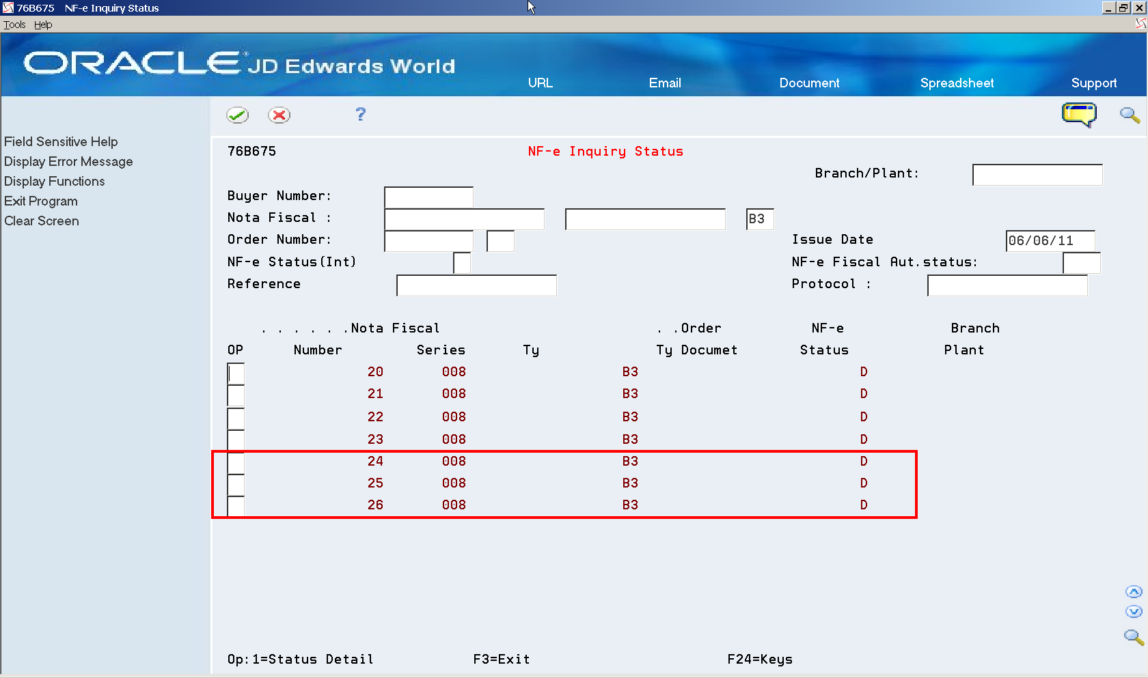The image size is (1148, 678).
Task: Click Nota Fiscal number 23
Action: click(x=375, y=439)
